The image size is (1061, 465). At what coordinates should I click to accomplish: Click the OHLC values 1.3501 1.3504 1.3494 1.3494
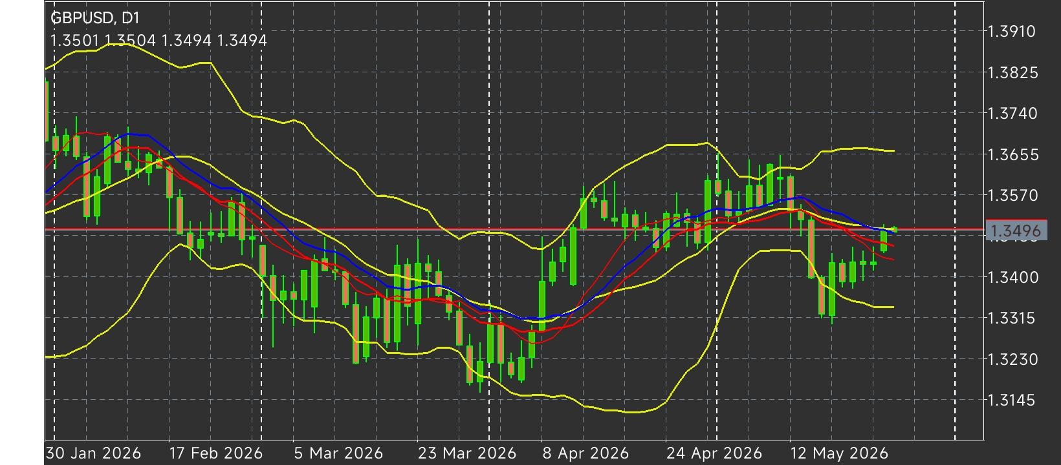point(159,41)
